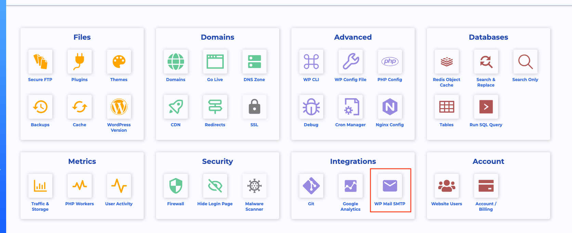Click the Advanced section heading

pyautogui.click(x=353, y=37)
